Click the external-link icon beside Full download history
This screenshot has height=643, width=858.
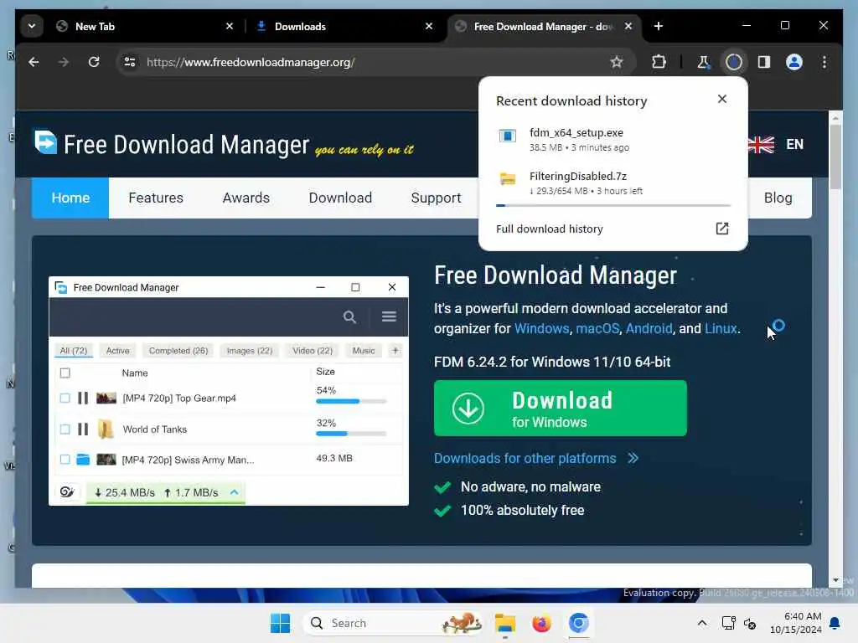[722, 229]
